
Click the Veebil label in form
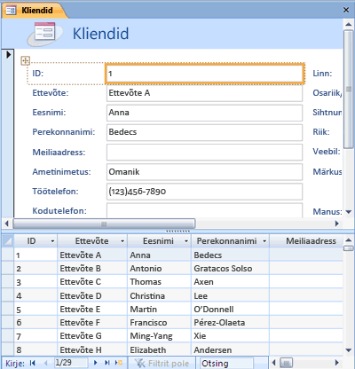pos(327,152)
